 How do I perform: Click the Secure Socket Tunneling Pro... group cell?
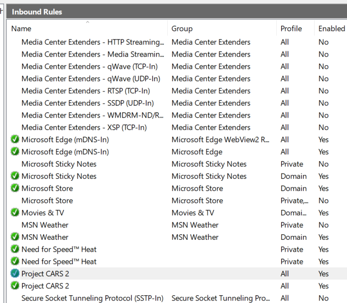221,298
